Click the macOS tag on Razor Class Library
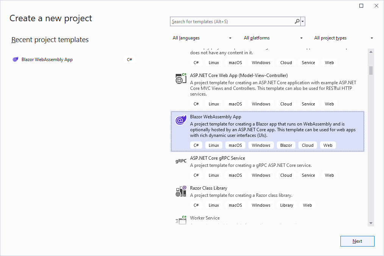This screenshot has width=384, height=256. point(235,205)
